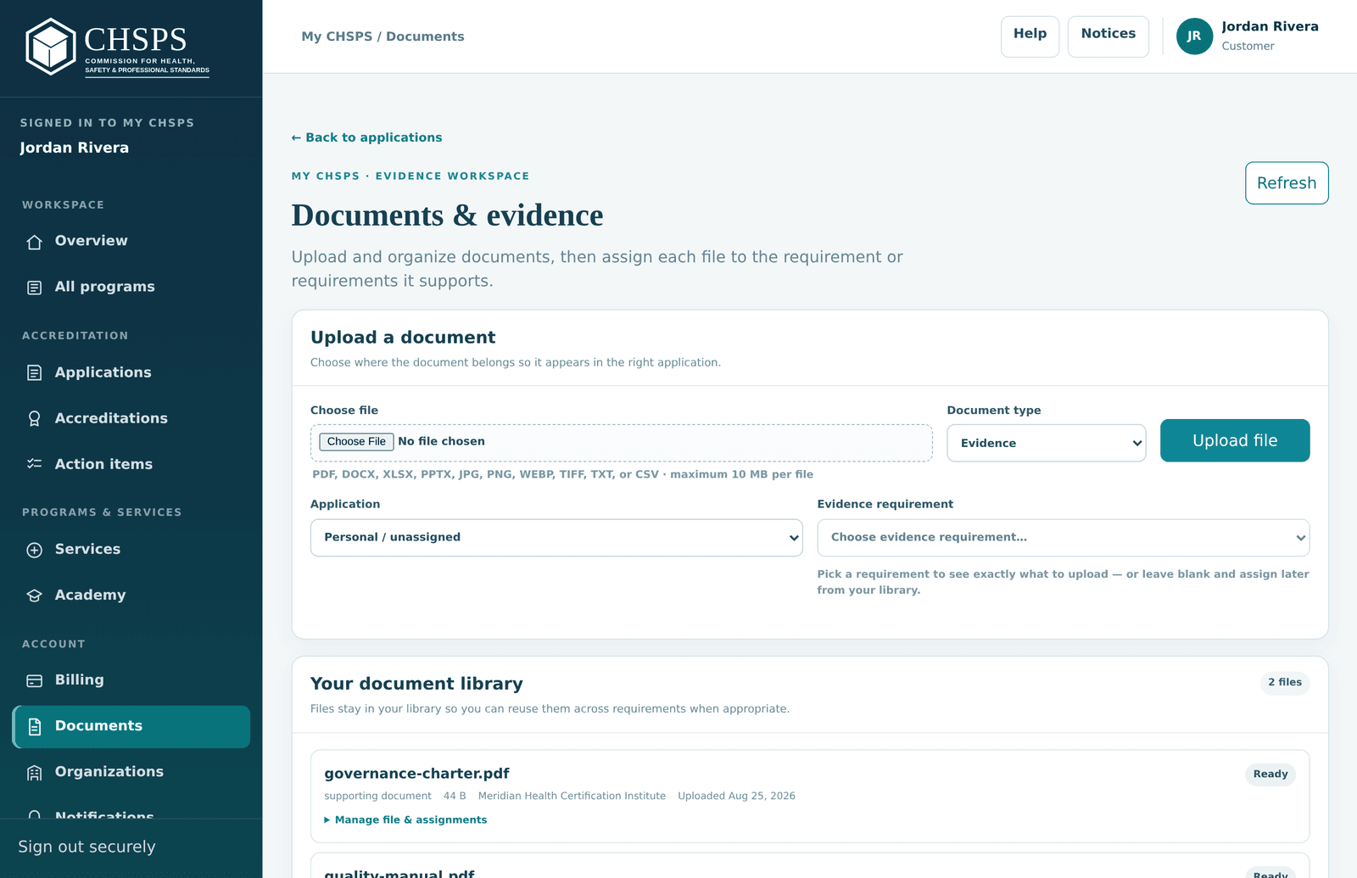Click the governance-charter.pdf file name
This screenshot has height=878, width=1357.
point(416,774)
